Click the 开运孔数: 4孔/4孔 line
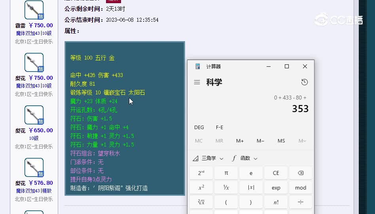375x214 pixels. (x=93, y=110)
